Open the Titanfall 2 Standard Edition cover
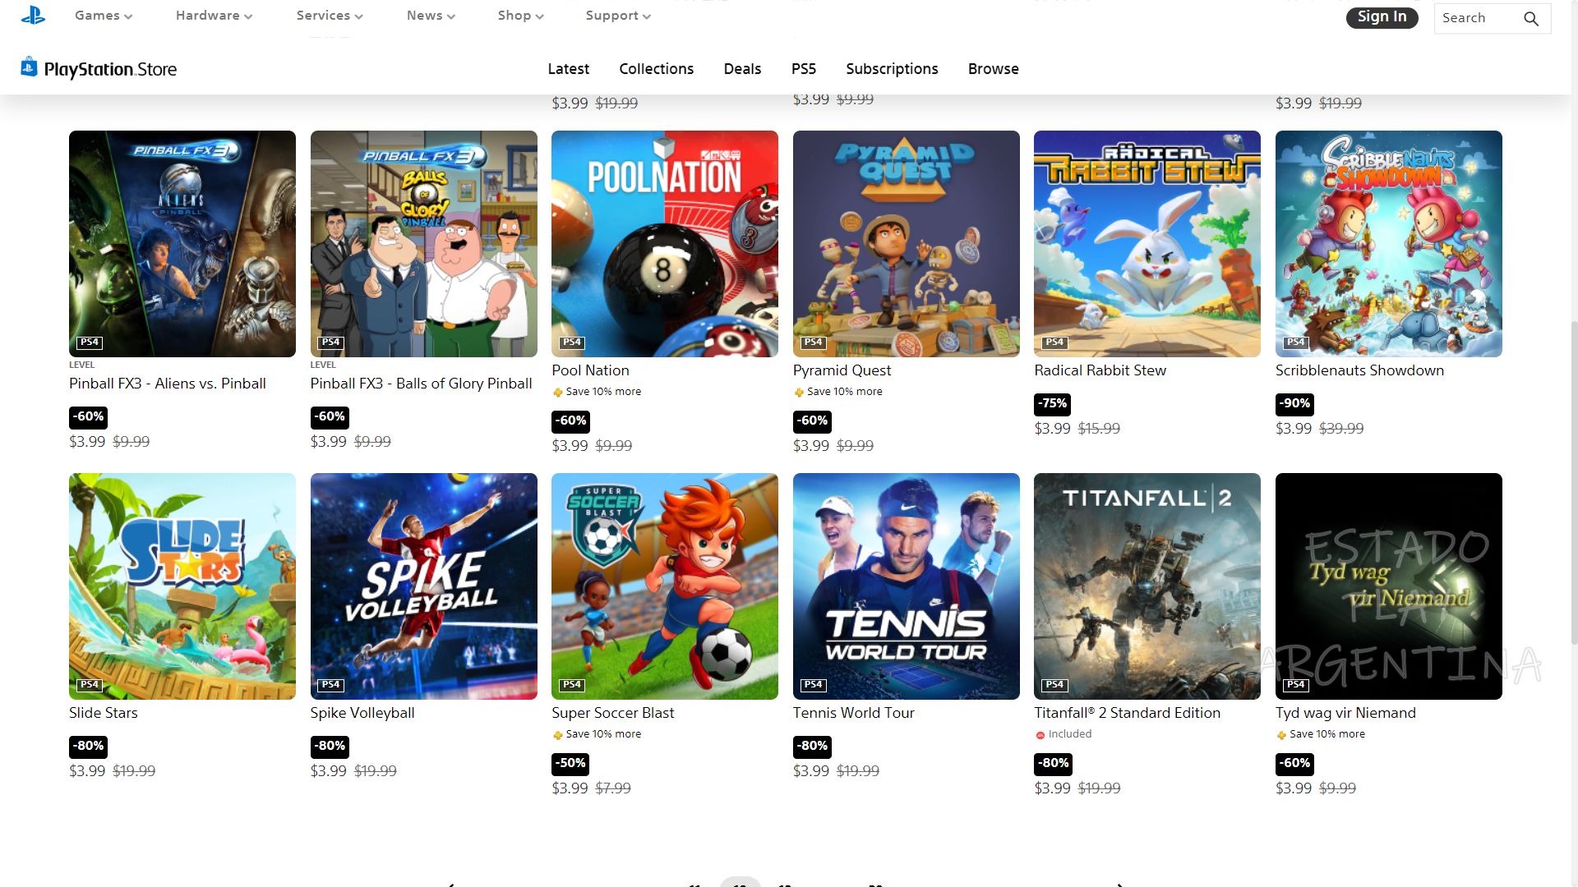This screenshot has height=887, width=1578. click(x=1147, y=586)
